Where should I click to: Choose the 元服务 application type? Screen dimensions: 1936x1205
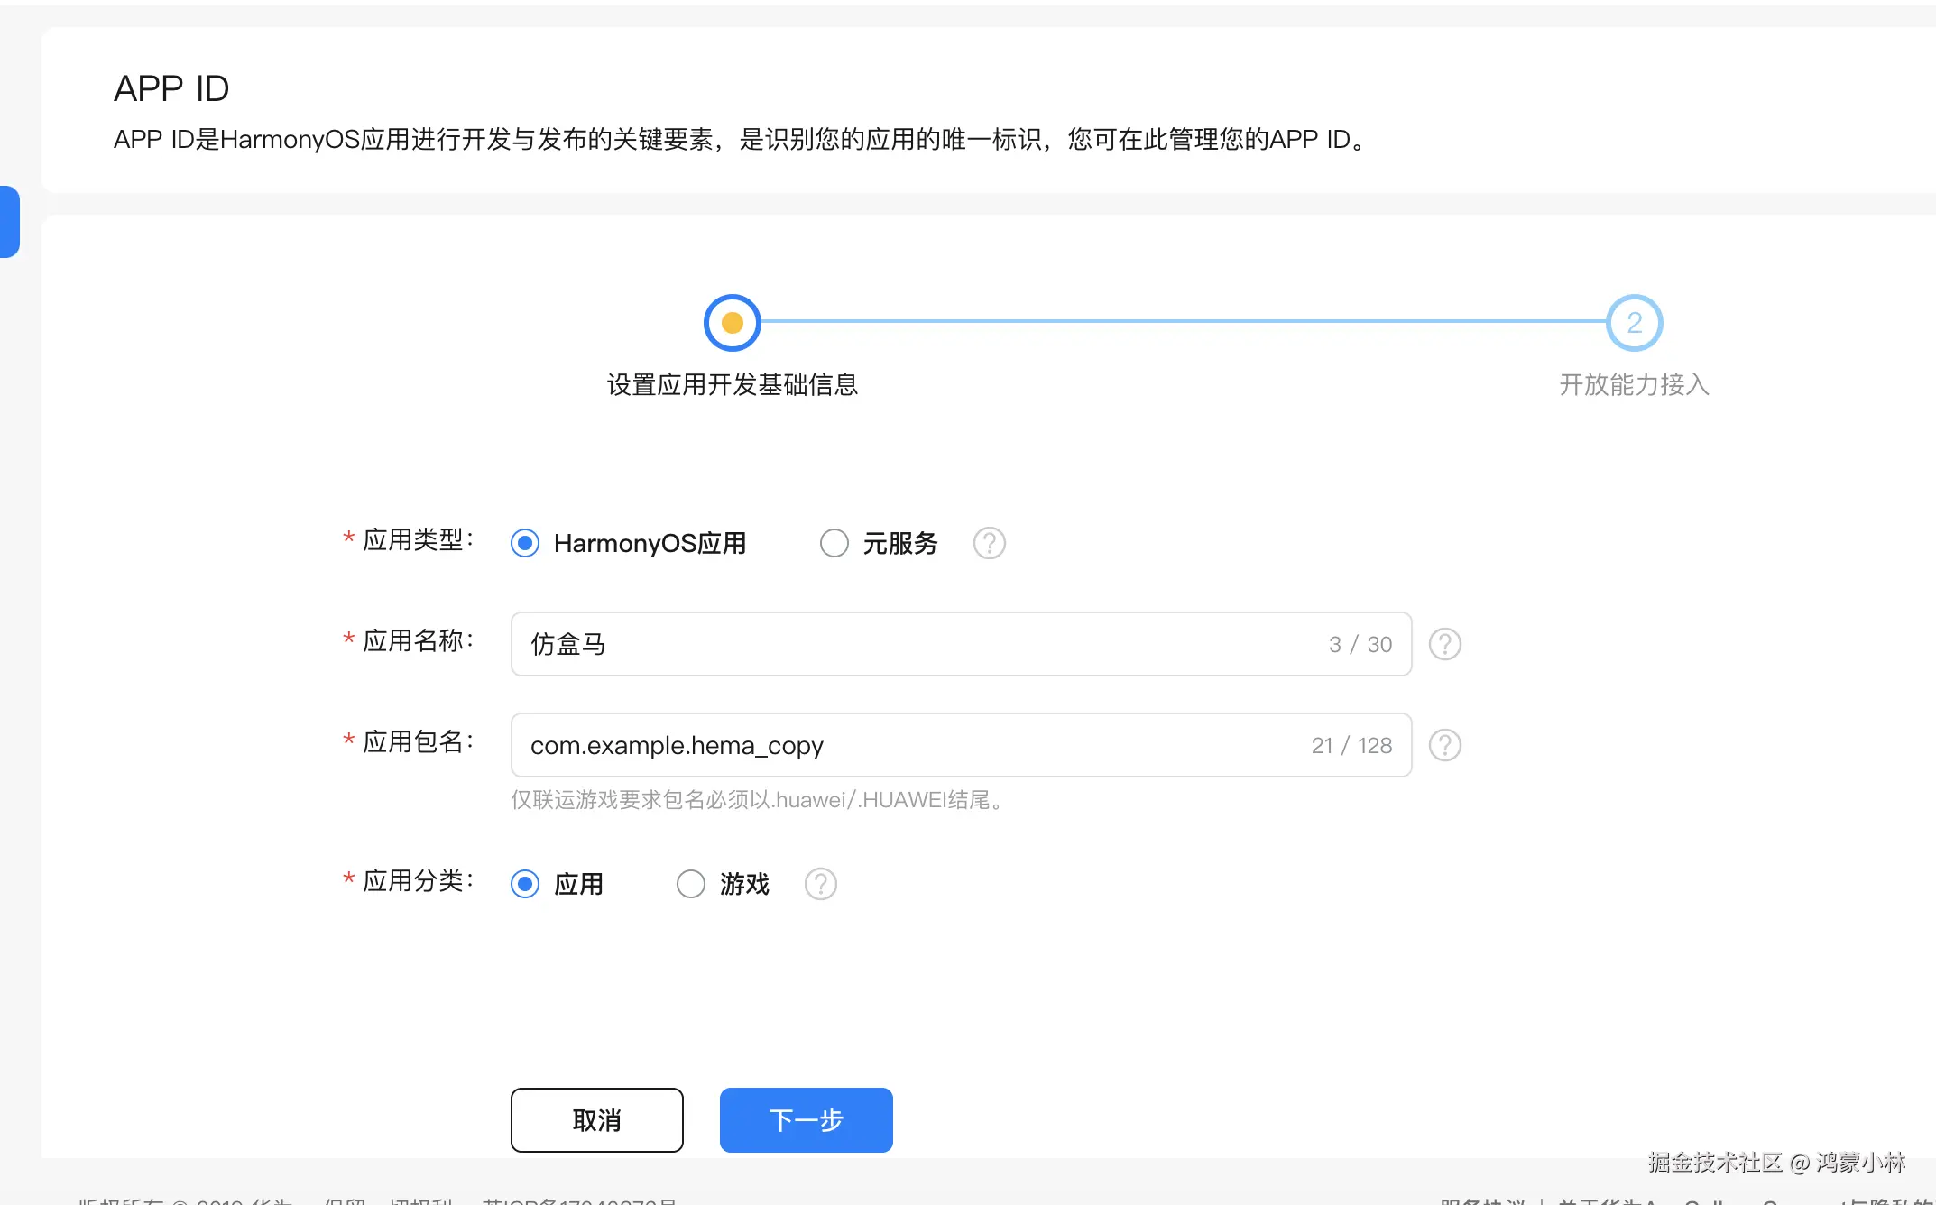[834, 543]
